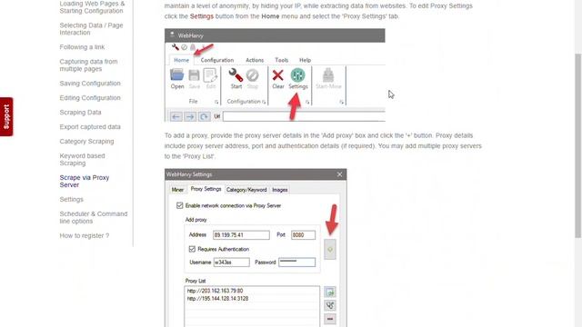
Task: Click the Edit icon in the File group
Action: pos(210,75)
